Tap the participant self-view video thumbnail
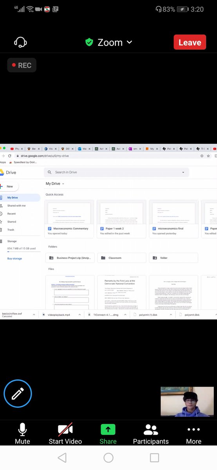This screenshot has height=470, width=217. coord(187,402)
